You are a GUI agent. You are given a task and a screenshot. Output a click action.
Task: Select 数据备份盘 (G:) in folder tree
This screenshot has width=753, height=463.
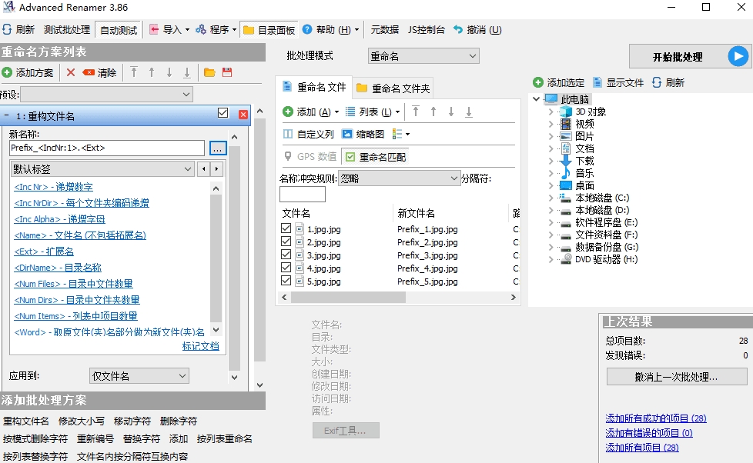point(607,247)
